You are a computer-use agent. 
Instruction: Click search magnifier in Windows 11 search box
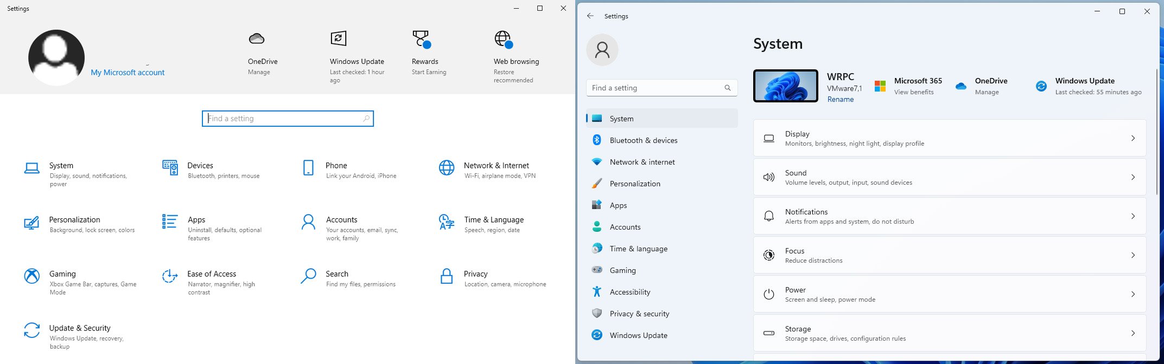(x=728, y=88)
